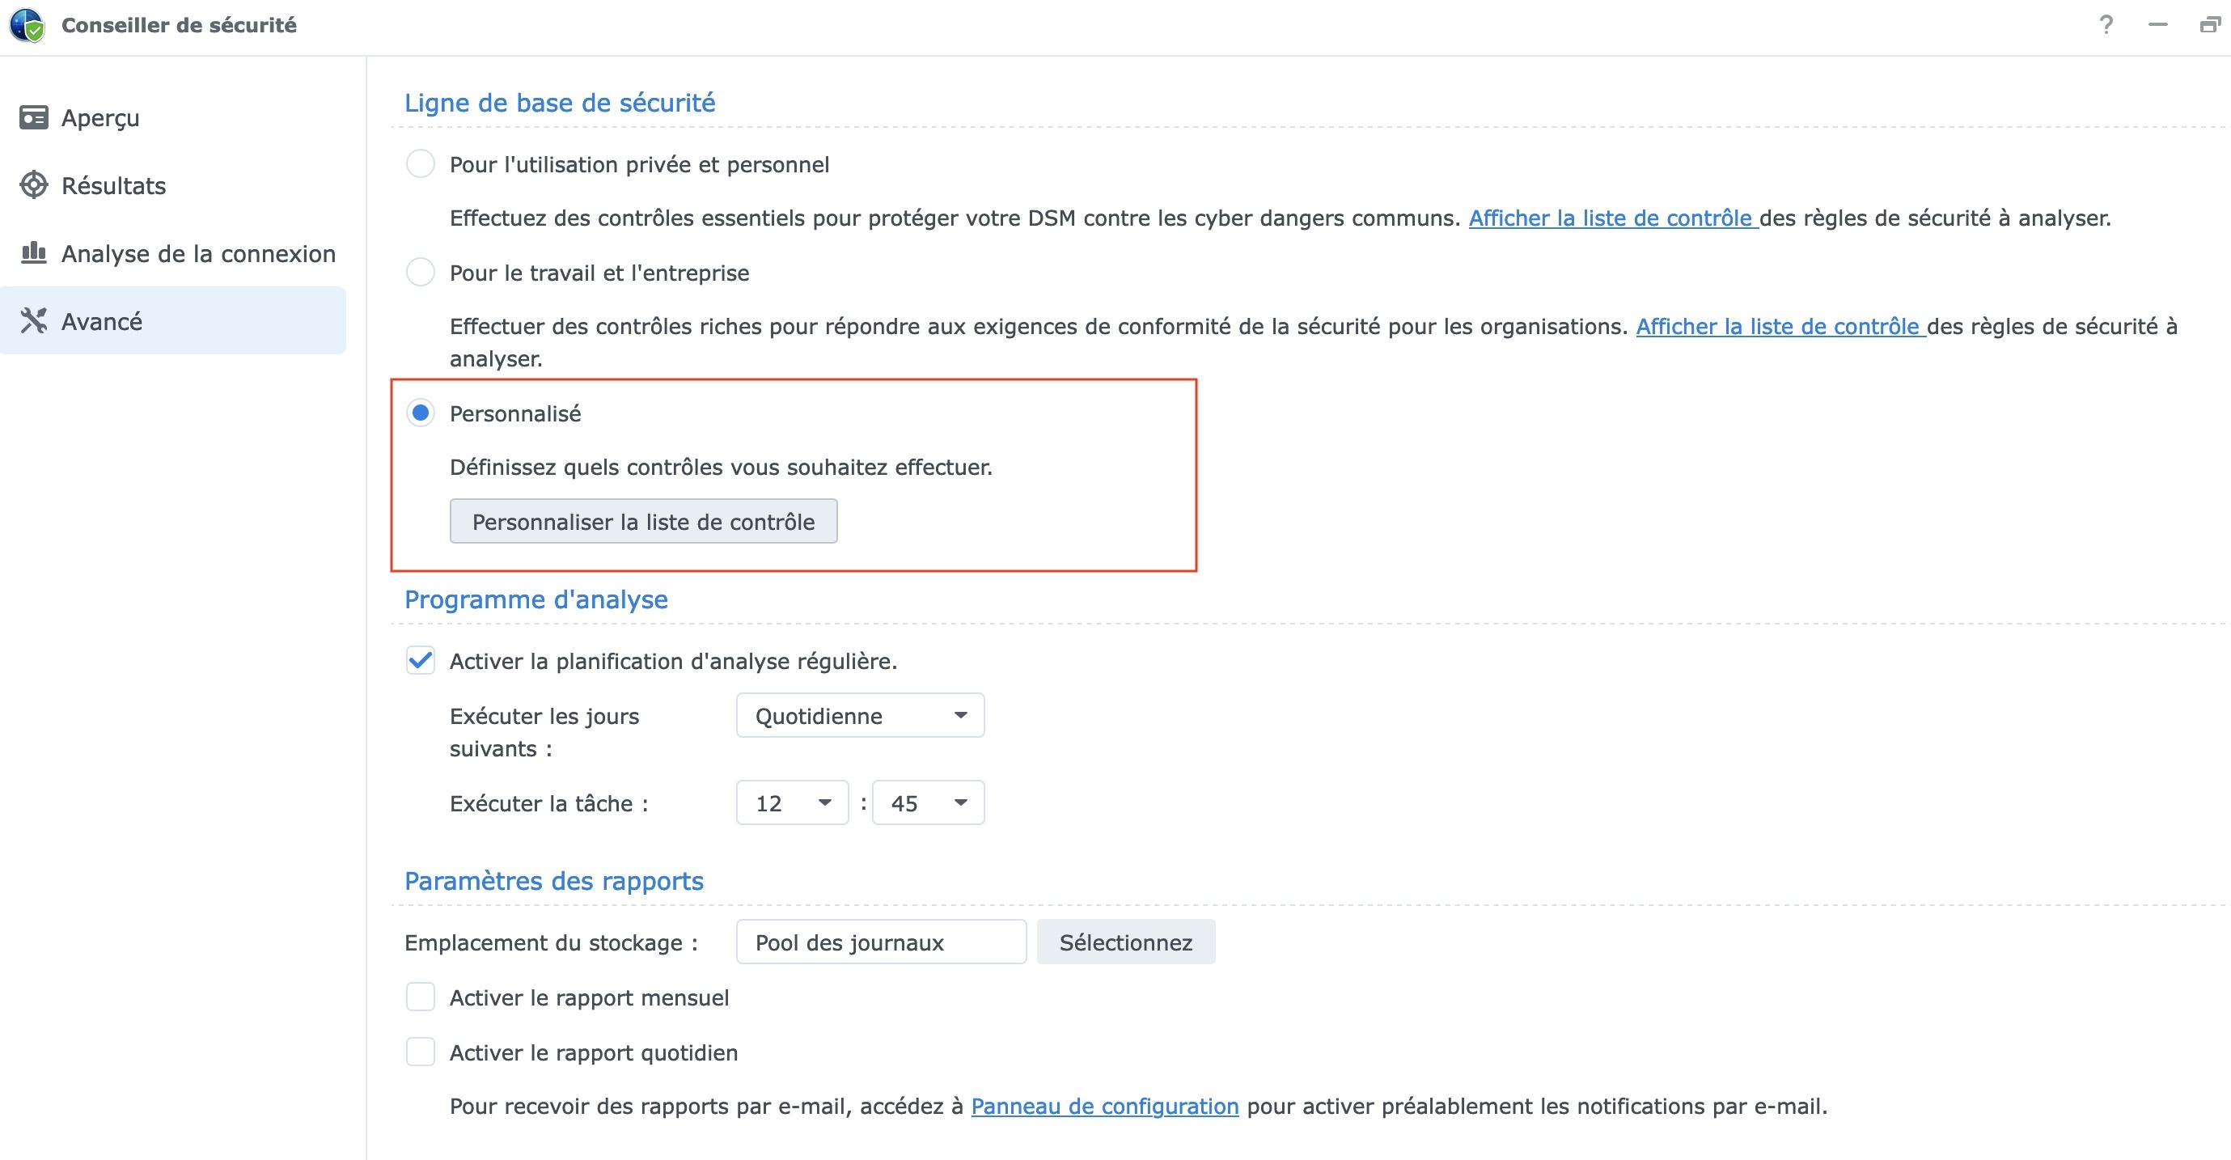
Task: Restore the window using the top-right icon
Action: click(x=2209, y=25)
